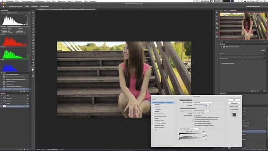
Task: Click the Navigator zoom slider
Action: pyautogui.click(x=245, y=42)
